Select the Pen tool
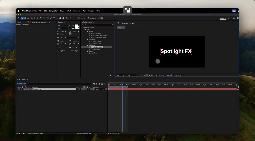 tap(51, 18)
